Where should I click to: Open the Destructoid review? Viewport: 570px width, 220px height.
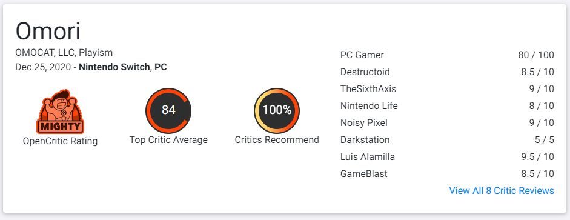pyautogui.click(x=365, y=72)
